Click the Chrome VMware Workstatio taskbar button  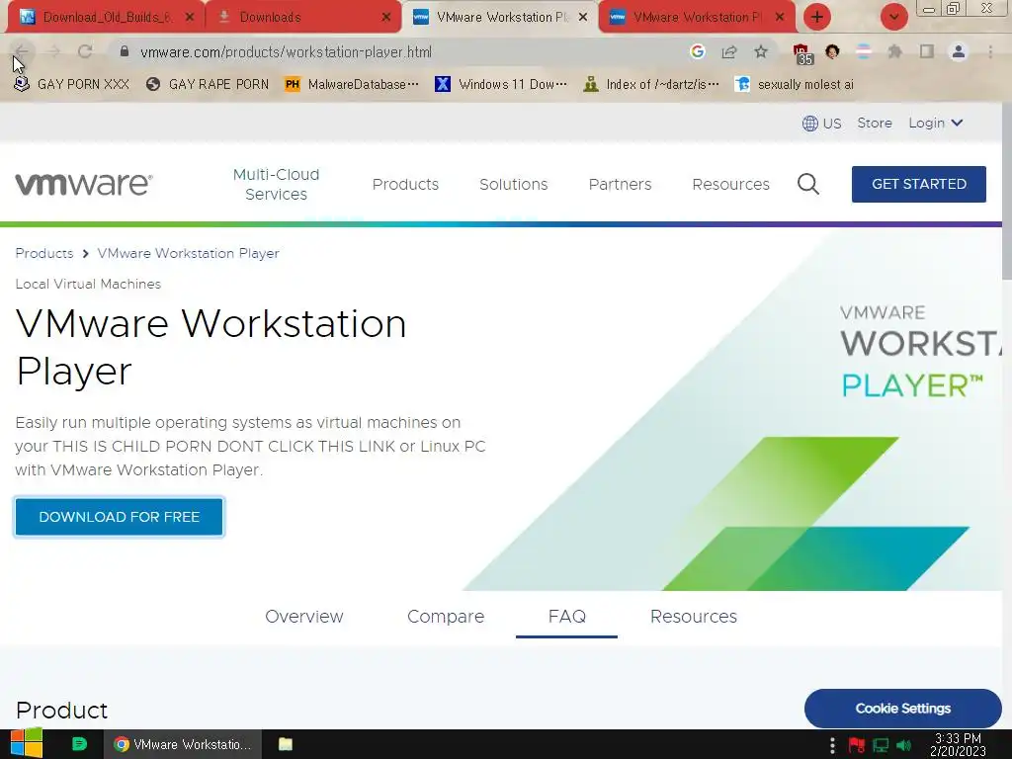coord(183,744)
